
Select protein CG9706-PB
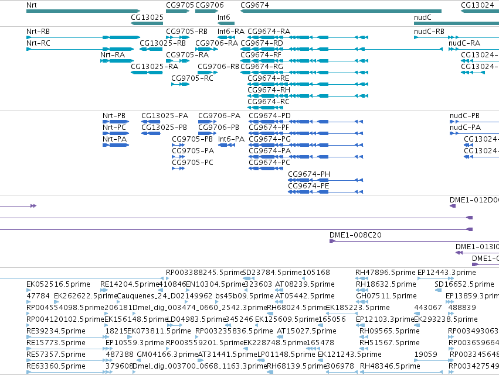click(x=219, y=128)
